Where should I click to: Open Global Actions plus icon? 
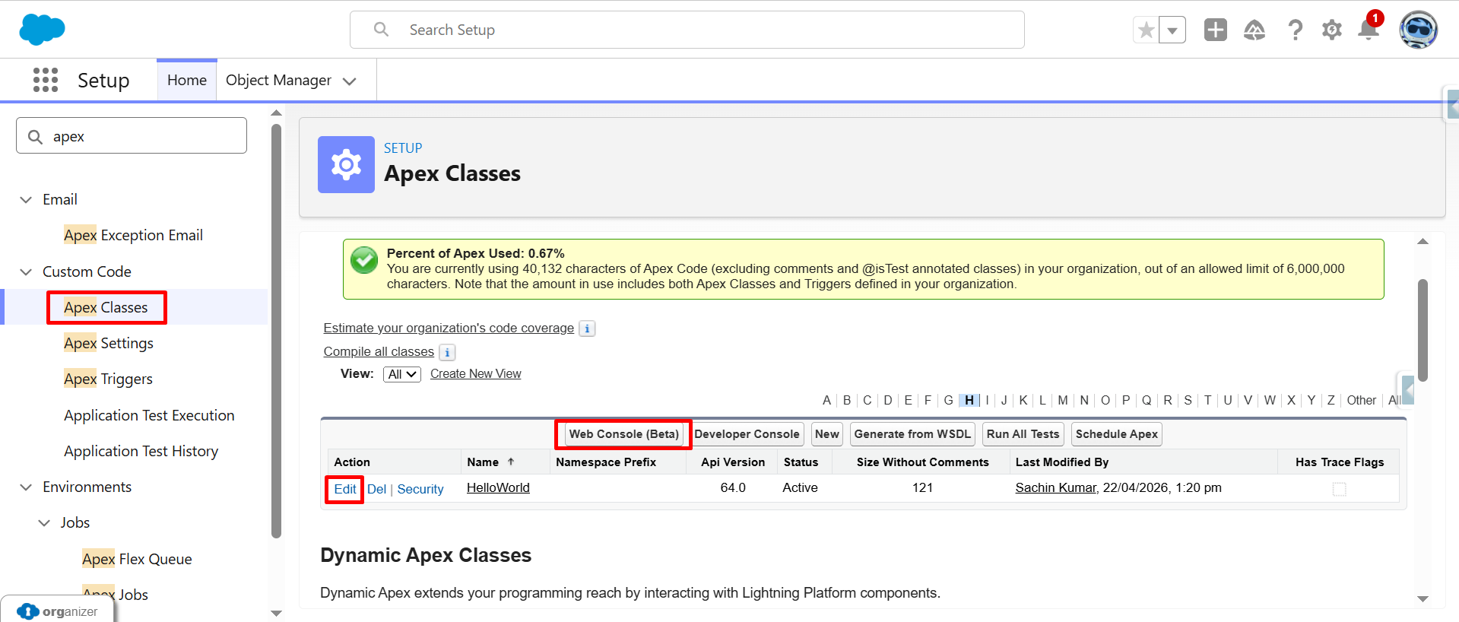pyautogui.click(x=1216, y=30)
